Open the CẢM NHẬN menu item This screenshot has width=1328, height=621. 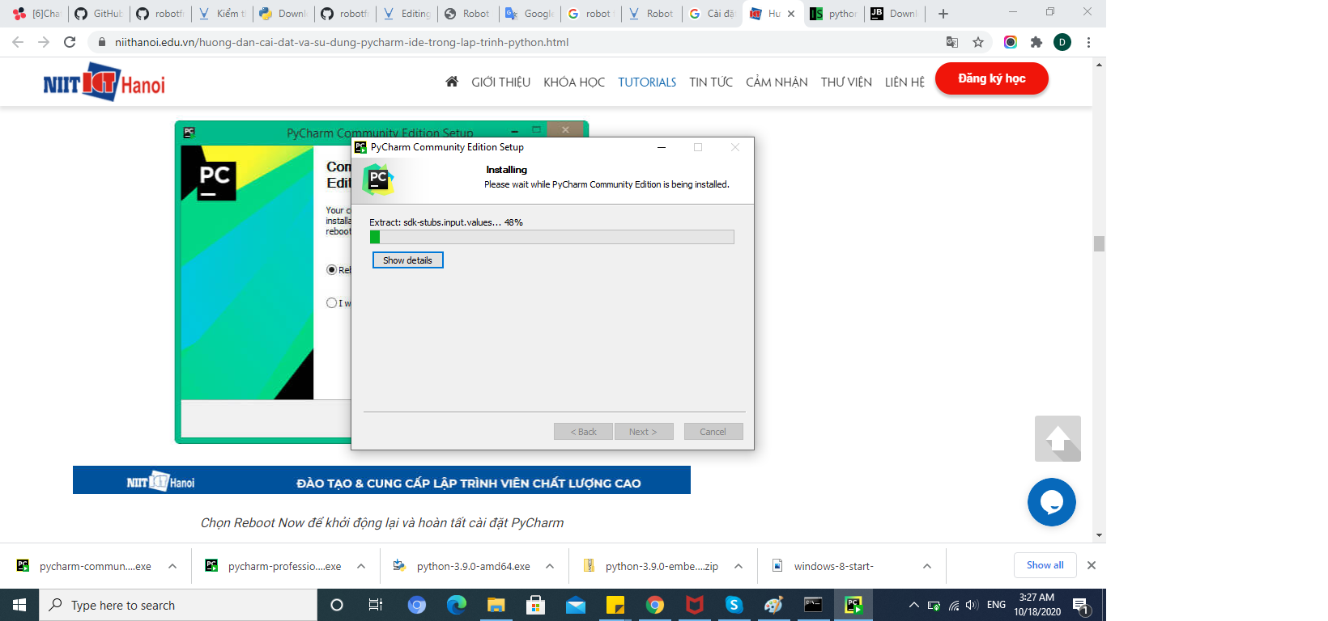click(x=777, y=82)
